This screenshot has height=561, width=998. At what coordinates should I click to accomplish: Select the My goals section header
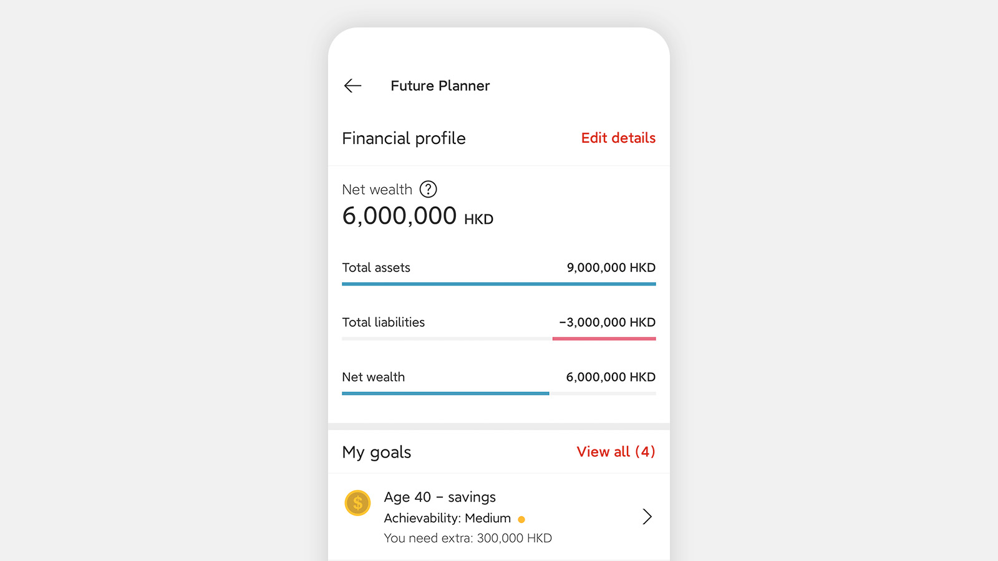pos(376,453)
